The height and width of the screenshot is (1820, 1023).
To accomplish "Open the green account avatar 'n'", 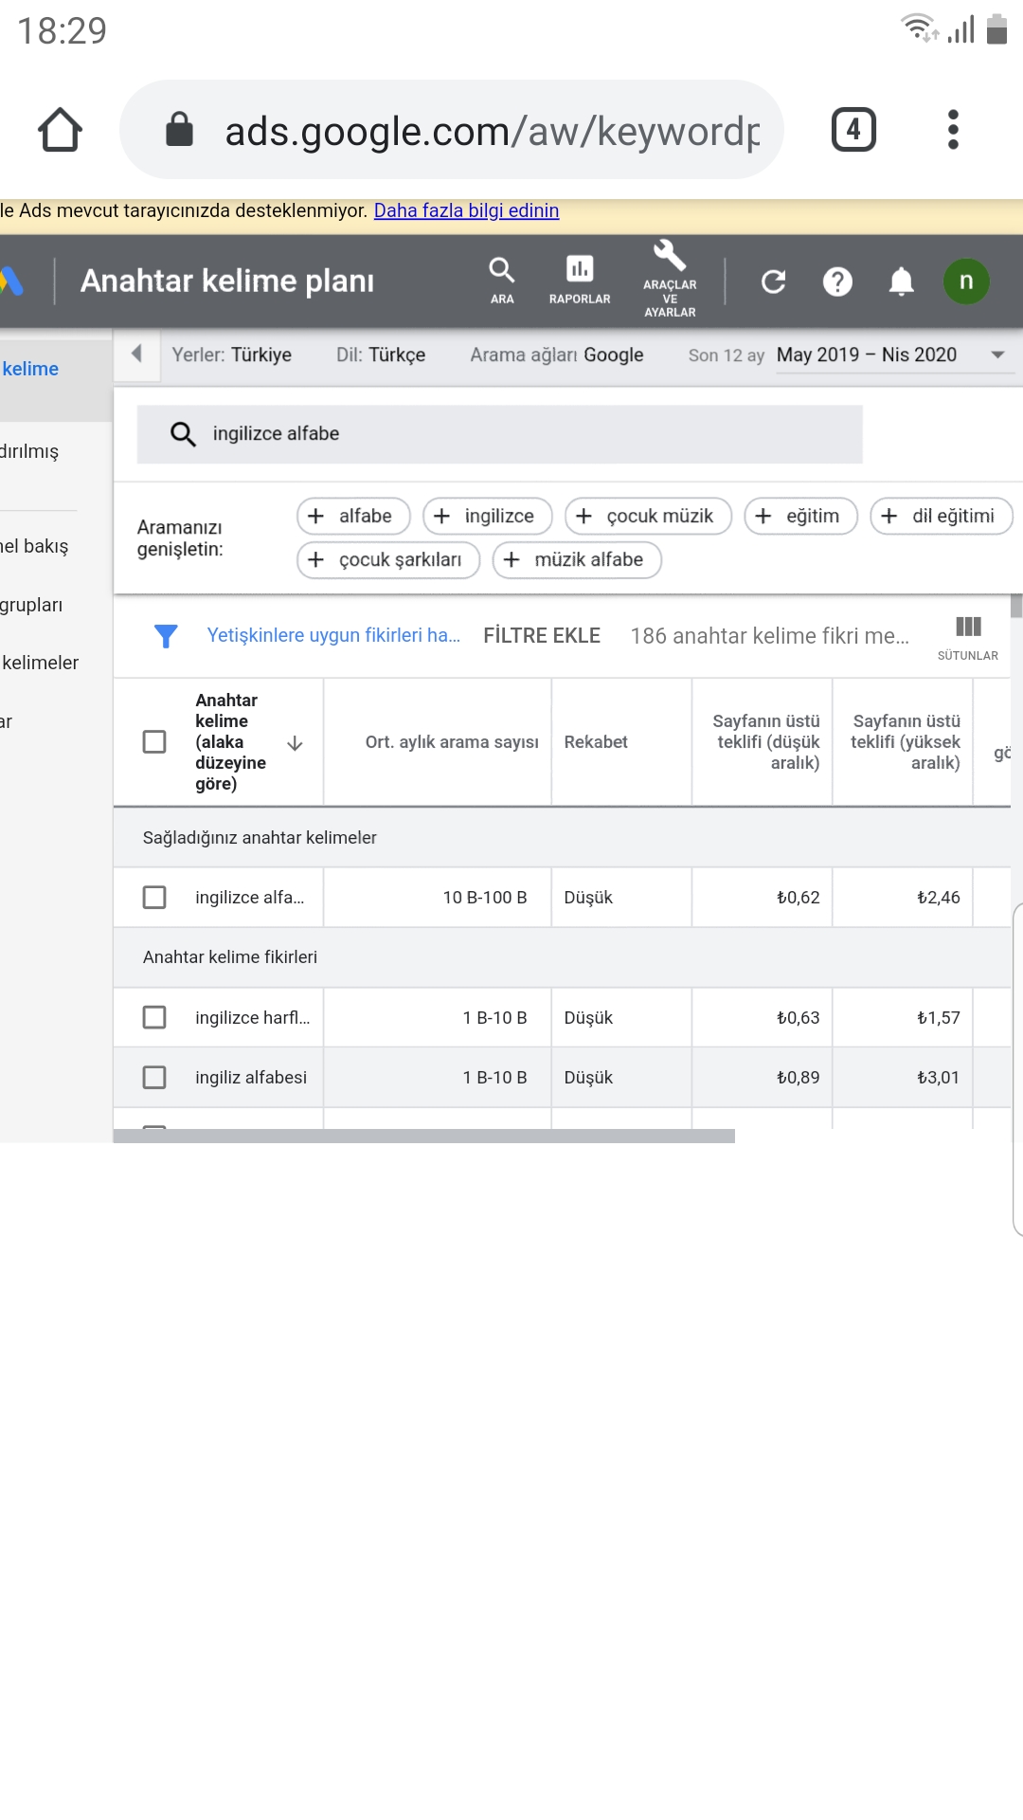I will 966,282.
